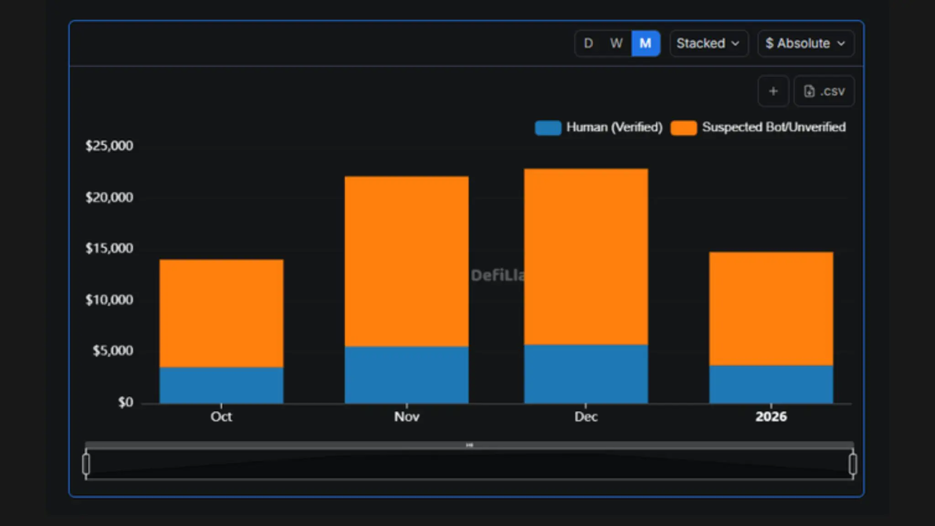Open the $ Absolute value dropdown

805,43
